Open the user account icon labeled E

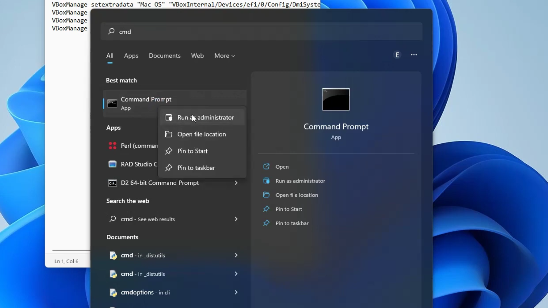(397, 54)
